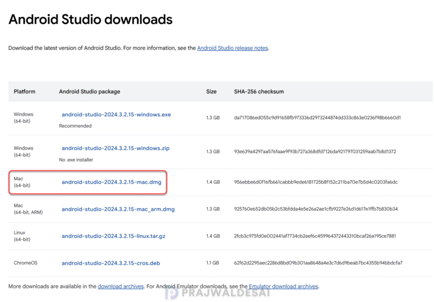Click the Android Studio package column header

(89, 91)
